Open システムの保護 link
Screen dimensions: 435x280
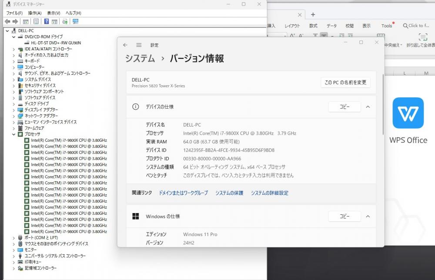coord(229,193)
